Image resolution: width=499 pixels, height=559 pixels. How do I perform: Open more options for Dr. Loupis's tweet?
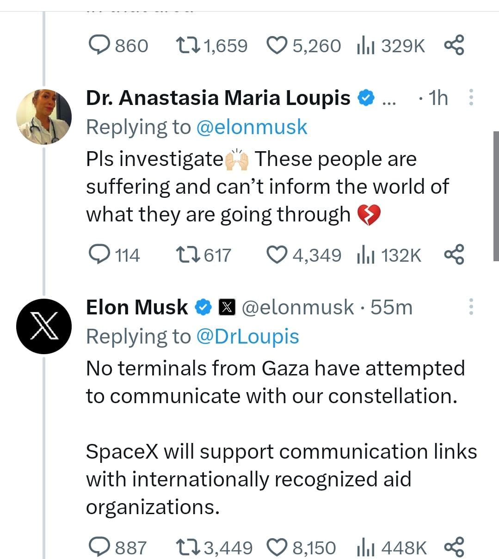pos(471,98)
